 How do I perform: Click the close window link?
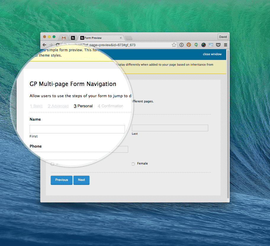tap(212, 54)
